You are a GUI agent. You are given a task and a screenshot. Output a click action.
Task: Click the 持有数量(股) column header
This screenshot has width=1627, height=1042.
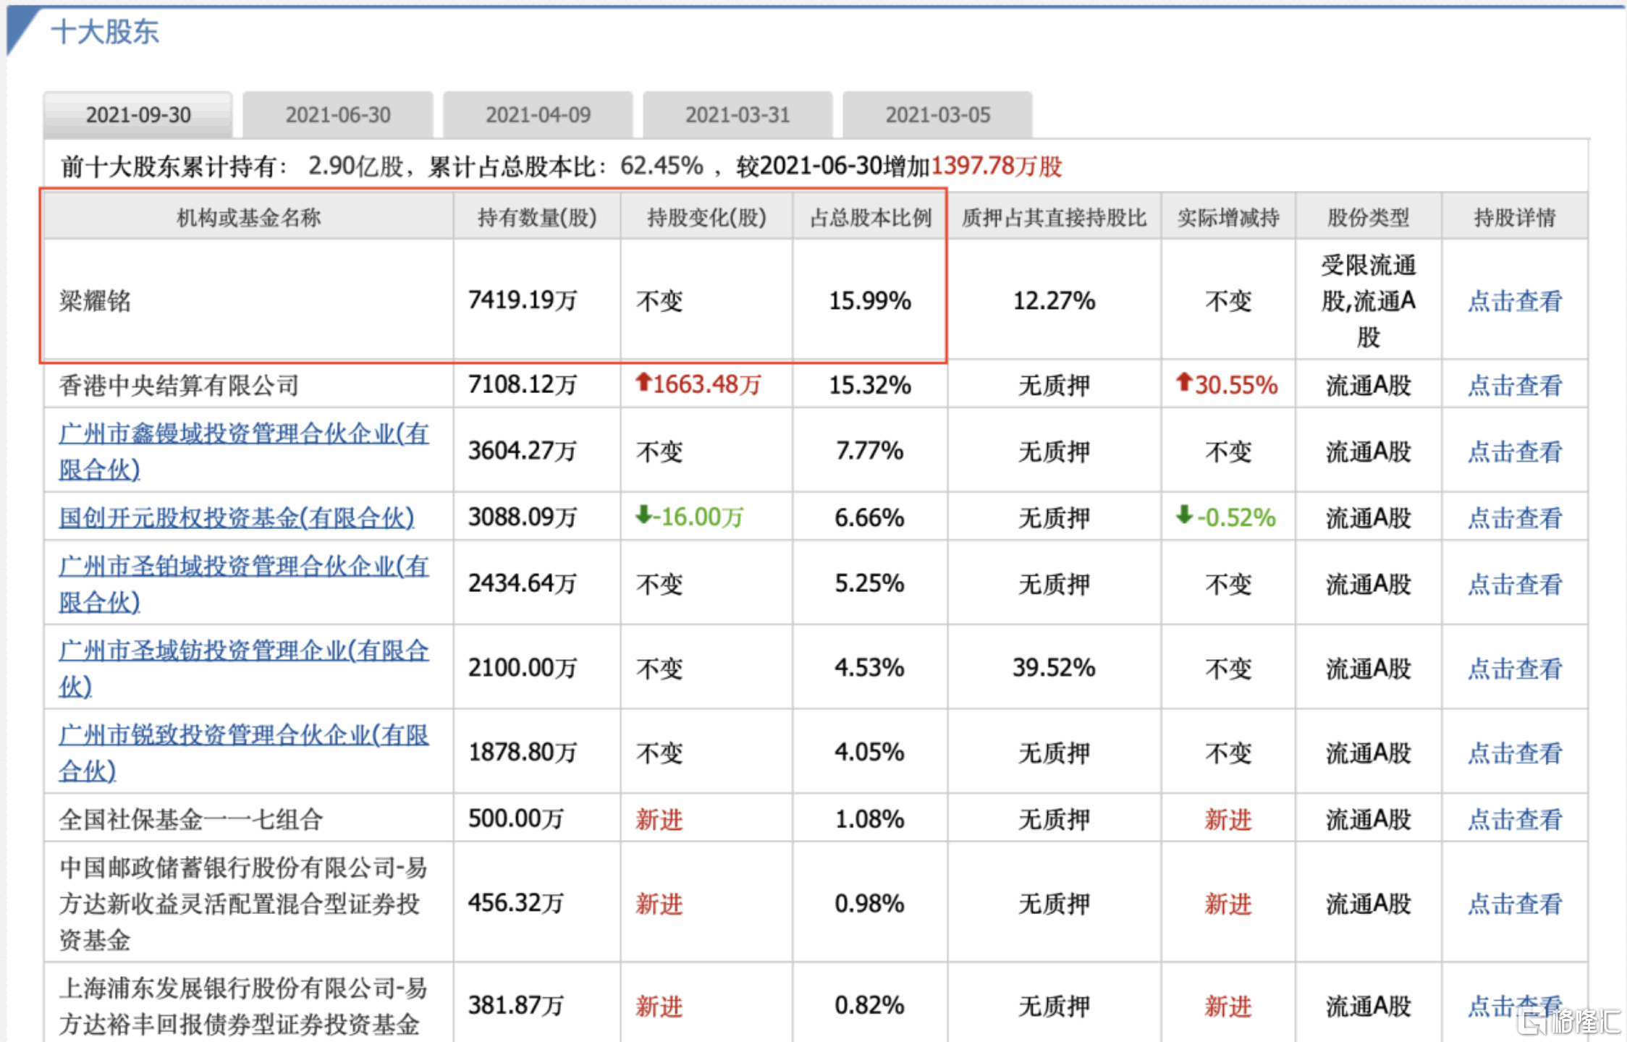[537, 217]
